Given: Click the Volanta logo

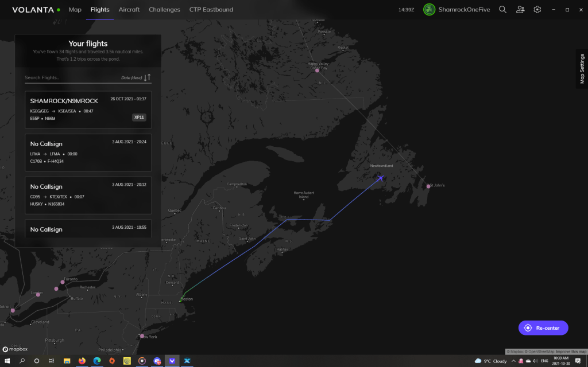Looking at the screenshot, I should pos(36,10).
